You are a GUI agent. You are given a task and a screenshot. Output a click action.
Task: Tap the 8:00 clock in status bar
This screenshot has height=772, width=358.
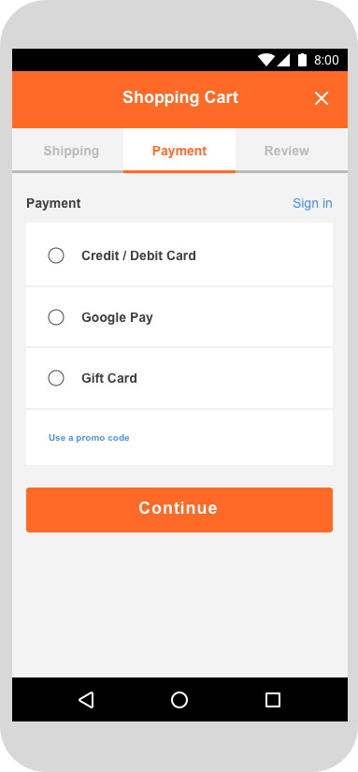(x=326, y=60)
